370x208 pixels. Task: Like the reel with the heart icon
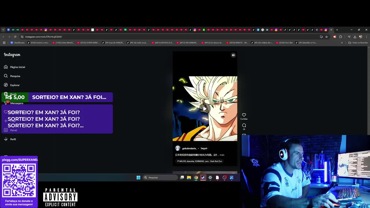(244, 115)
